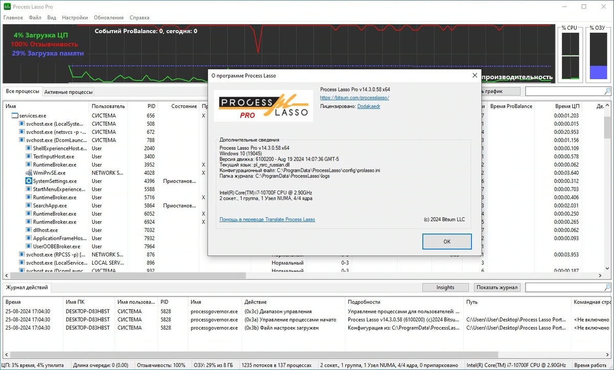Sort by Состояние column header
614x370 pixels.
179,106
